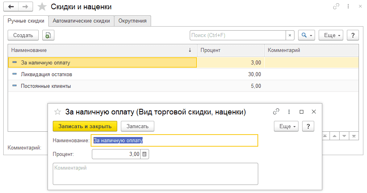Add Скидки и наценки to favorites star

pyautogui.click(x=42, y=7)
